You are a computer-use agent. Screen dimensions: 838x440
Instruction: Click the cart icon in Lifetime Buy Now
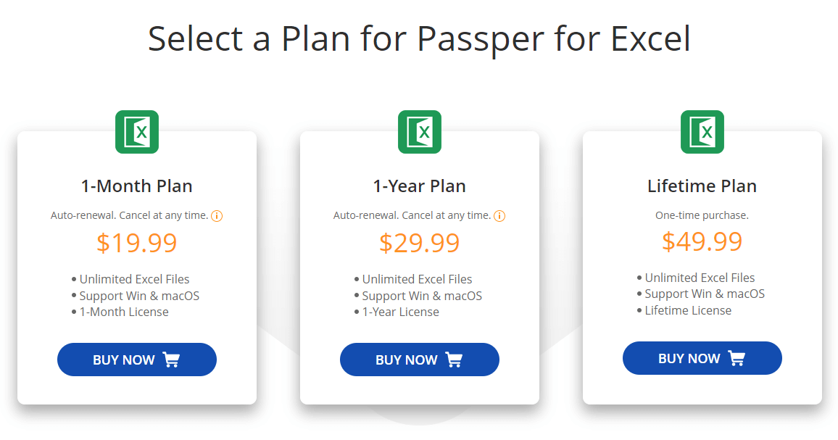(x=737, y=358)
